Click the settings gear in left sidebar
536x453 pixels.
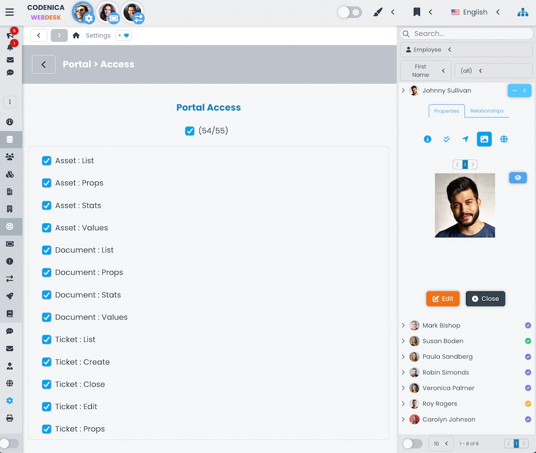coord(10,401)
